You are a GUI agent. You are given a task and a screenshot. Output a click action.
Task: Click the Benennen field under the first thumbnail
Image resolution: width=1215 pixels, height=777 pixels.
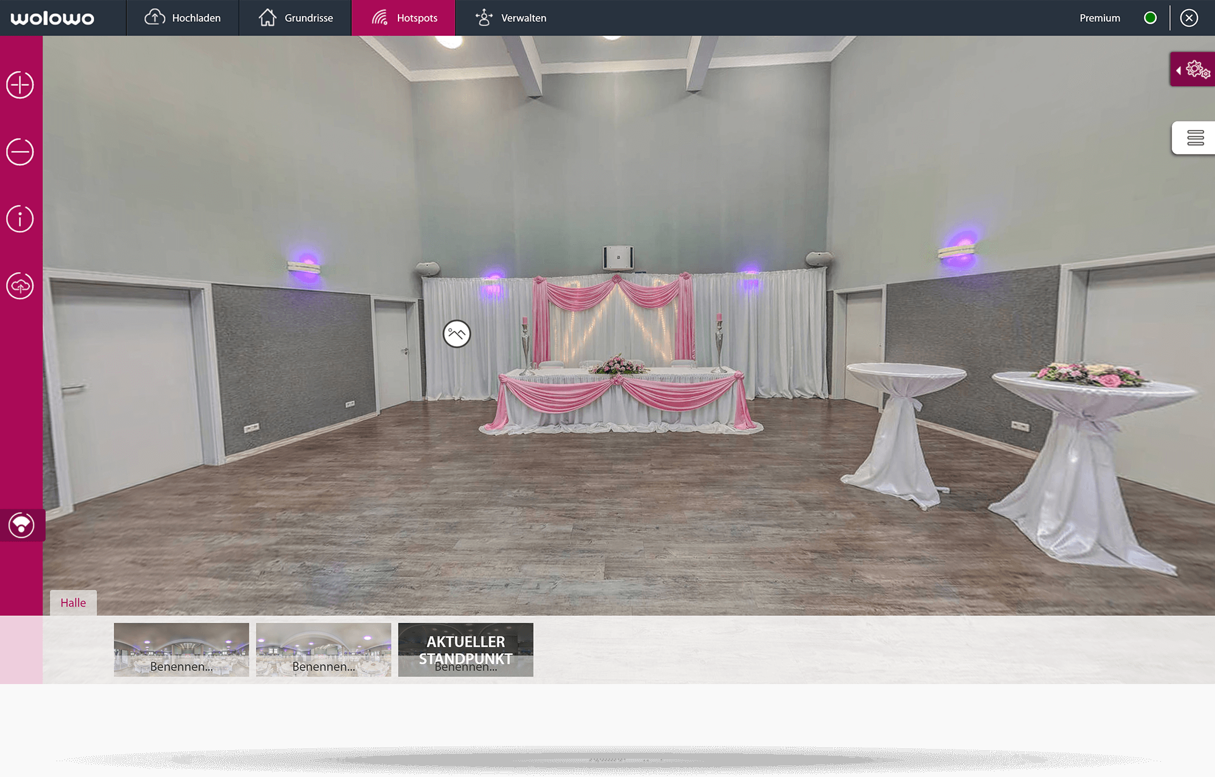(180, 666)
